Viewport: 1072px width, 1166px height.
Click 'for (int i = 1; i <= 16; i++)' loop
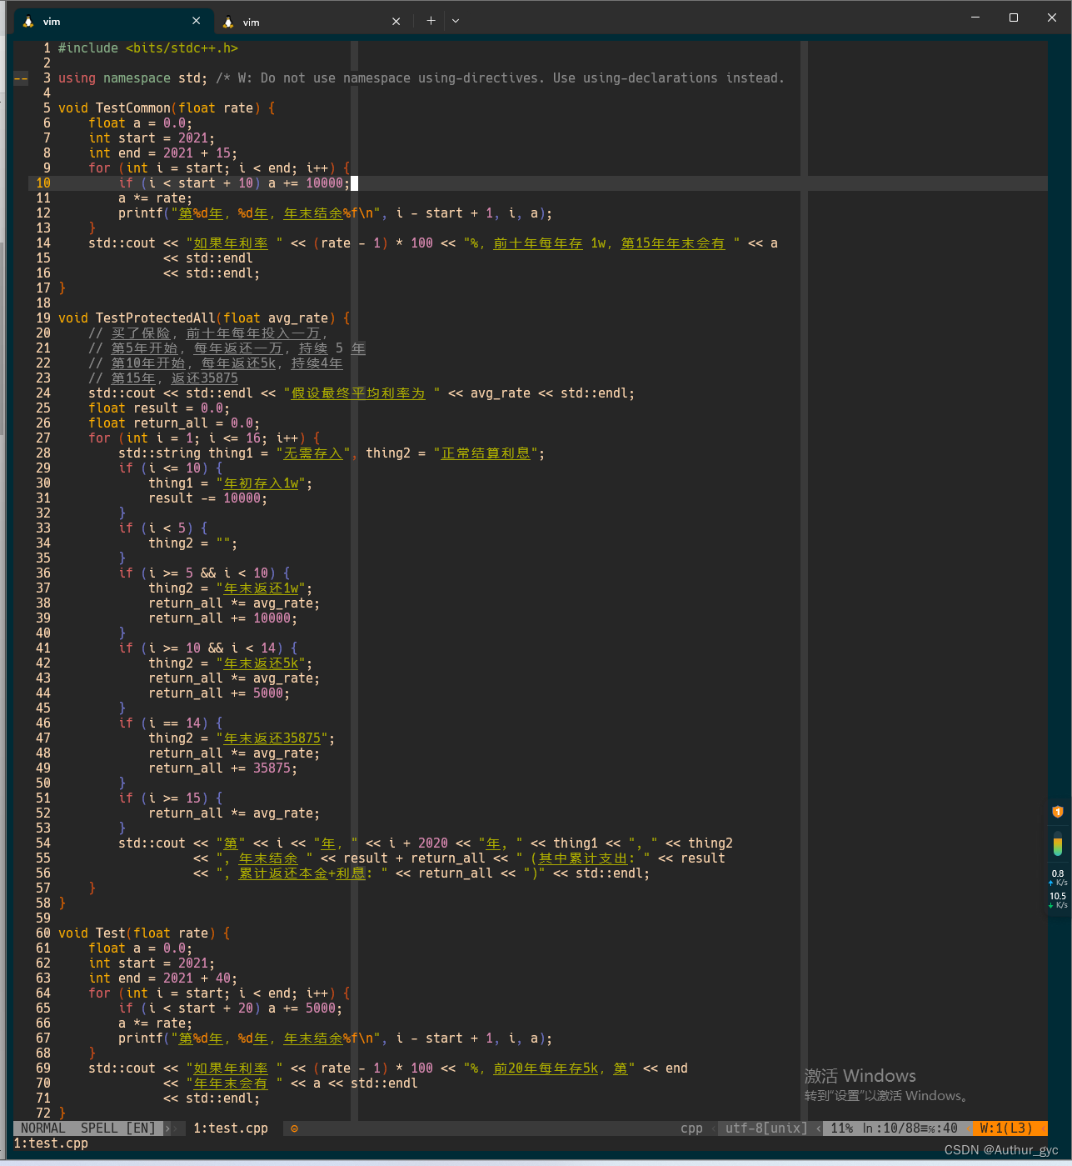click(x=197, y=438)
